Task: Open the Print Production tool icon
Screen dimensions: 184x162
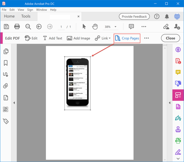Action: [x=178, y=140]
